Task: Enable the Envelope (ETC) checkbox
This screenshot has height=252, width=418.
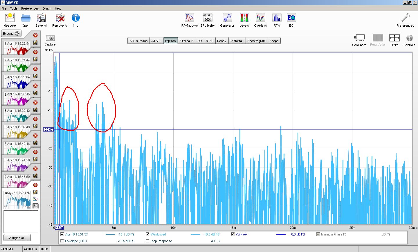Action: tap(62, 241)
